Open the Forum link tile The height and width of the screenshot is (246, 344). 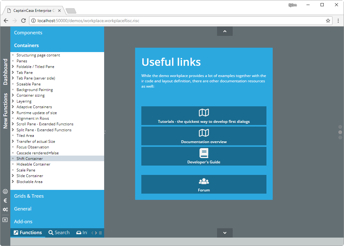pos(204,184)
